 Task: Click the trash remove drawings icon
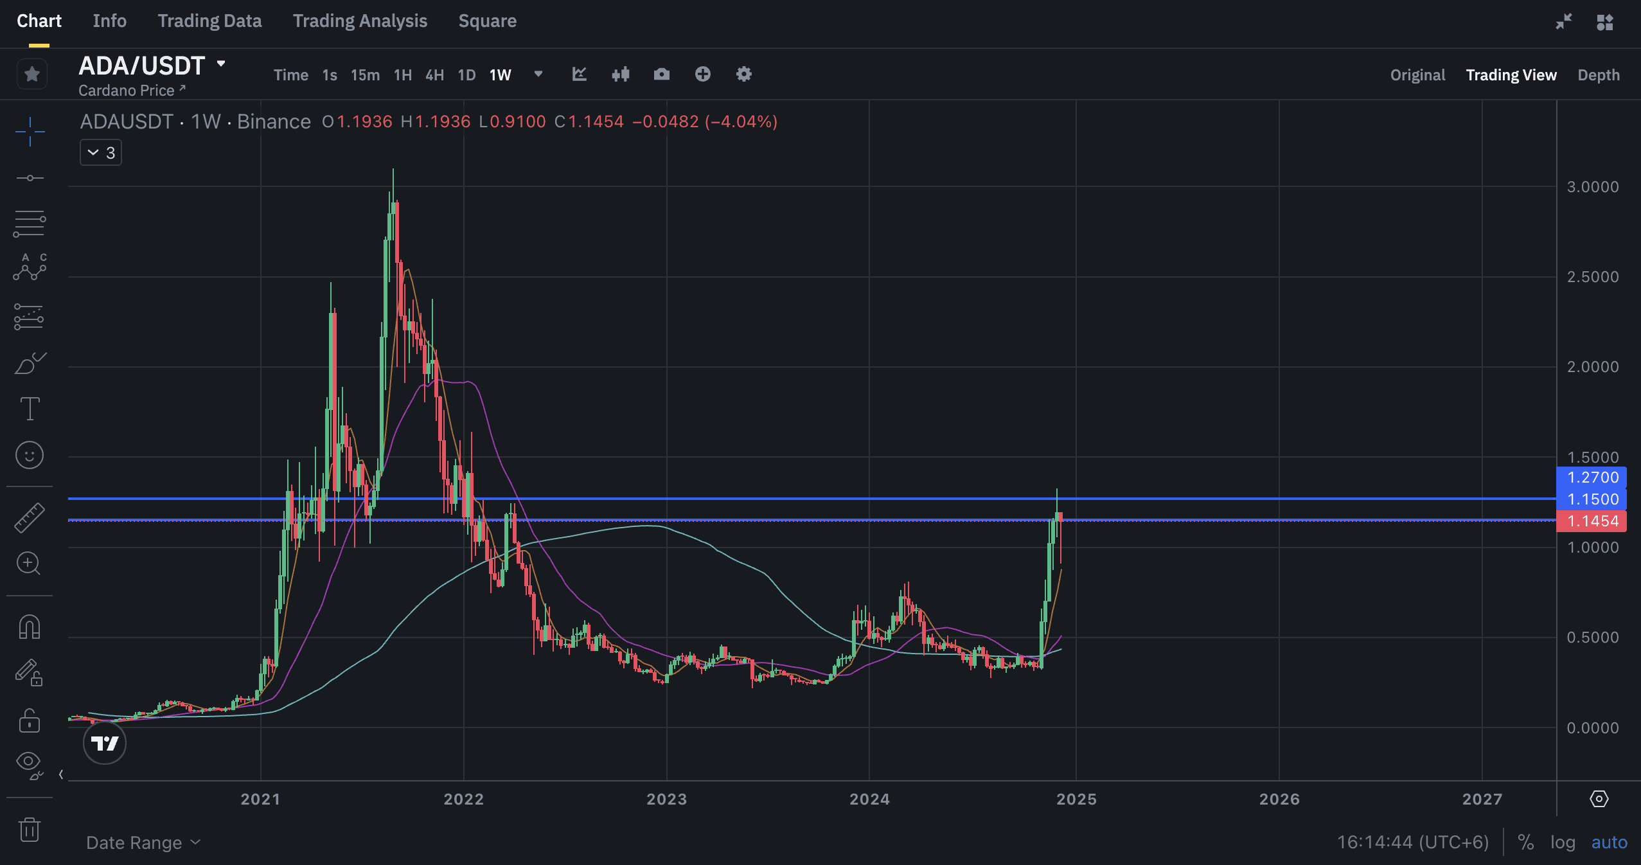(x=30, y=829)
